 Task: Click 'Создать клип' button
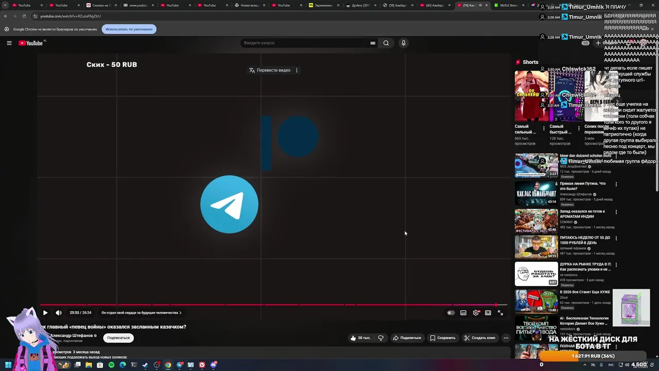[480, 338]
